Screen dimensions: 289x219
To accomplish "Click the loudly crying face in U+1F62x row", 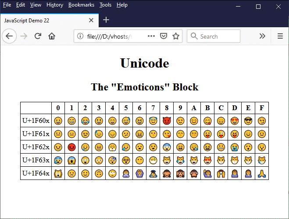I will coord(235,147).
